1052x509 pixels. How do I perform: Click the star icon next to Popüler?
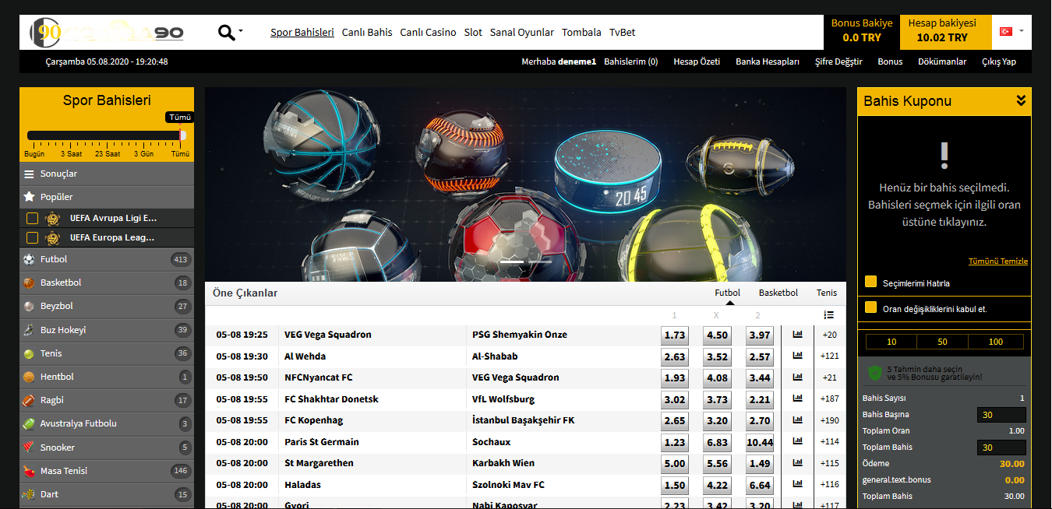(29, 197)
